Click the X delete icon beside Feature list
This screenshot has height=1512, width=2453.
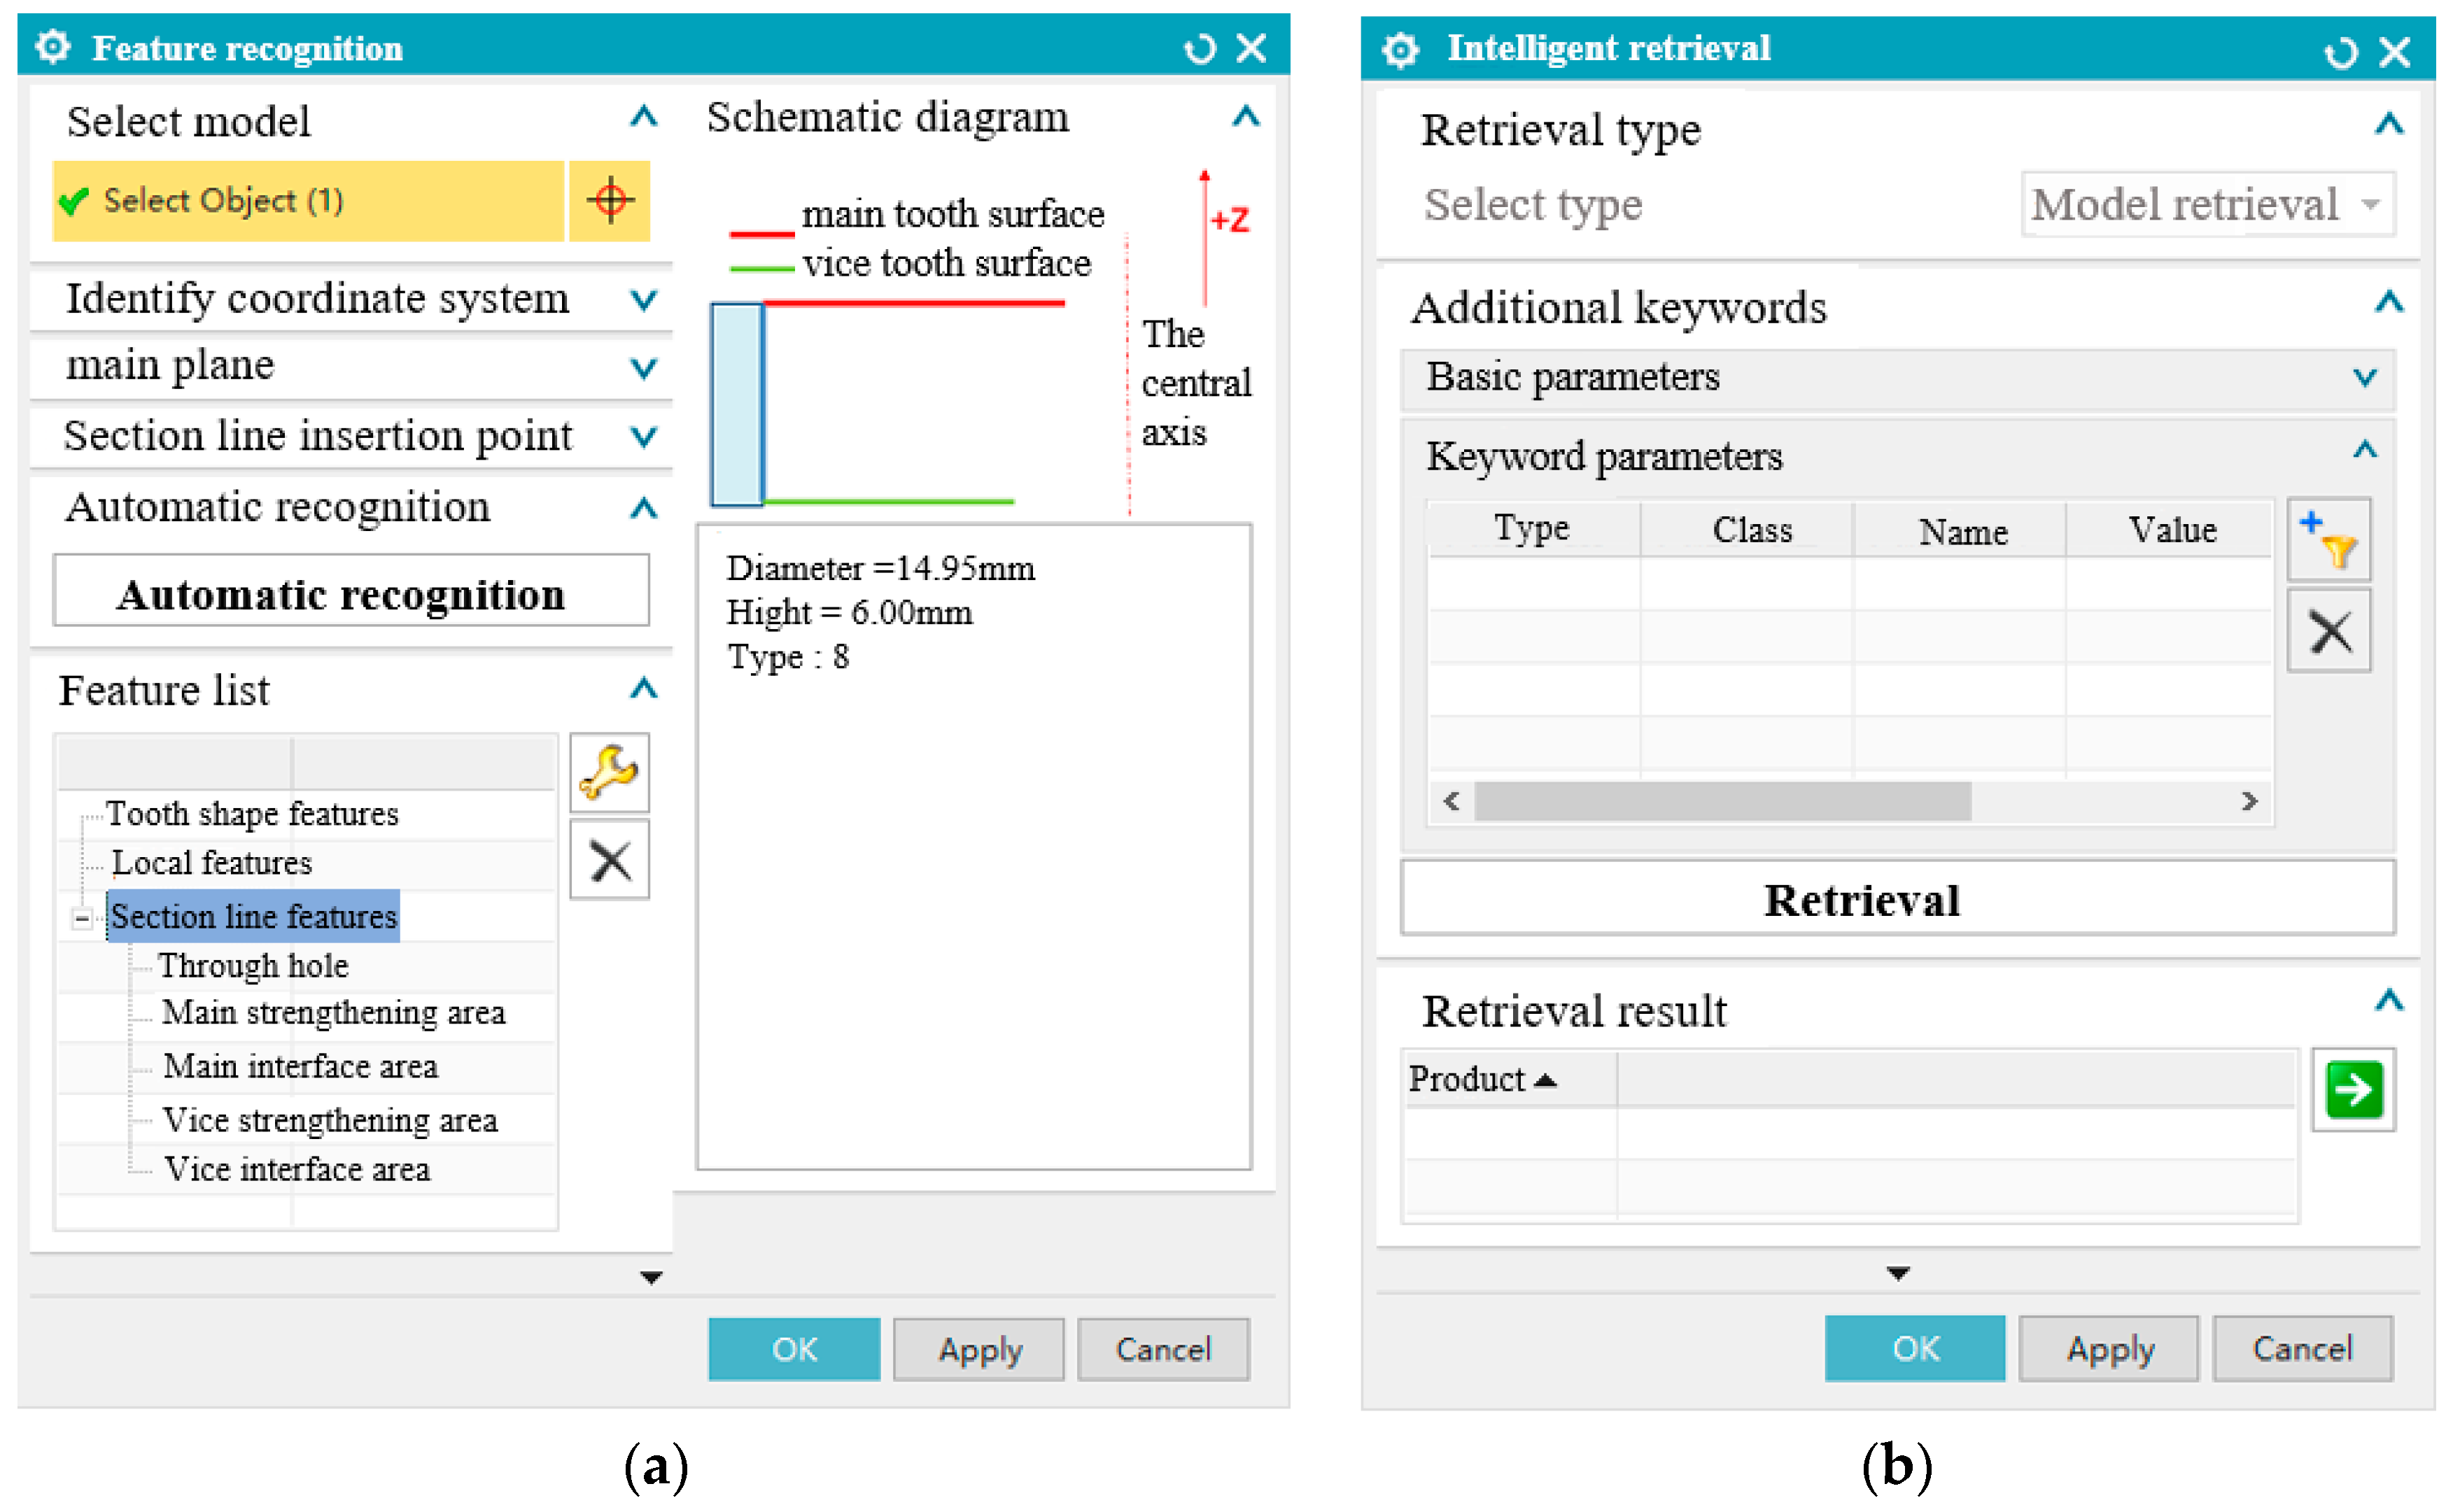609,860
